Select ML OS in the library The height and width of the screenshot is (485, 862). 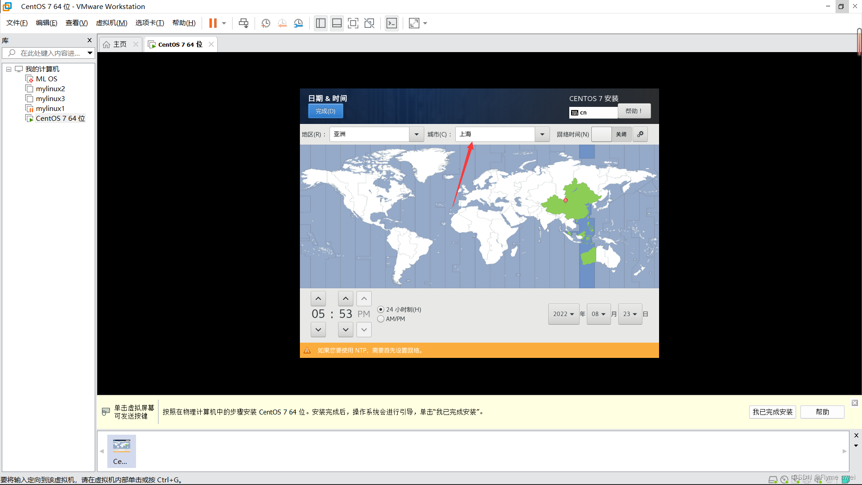(x=46, y=79)
